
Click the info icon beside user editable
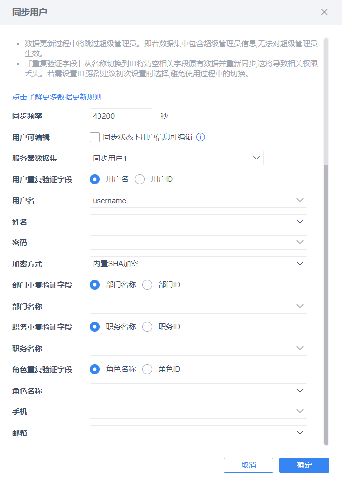point(201,137)
